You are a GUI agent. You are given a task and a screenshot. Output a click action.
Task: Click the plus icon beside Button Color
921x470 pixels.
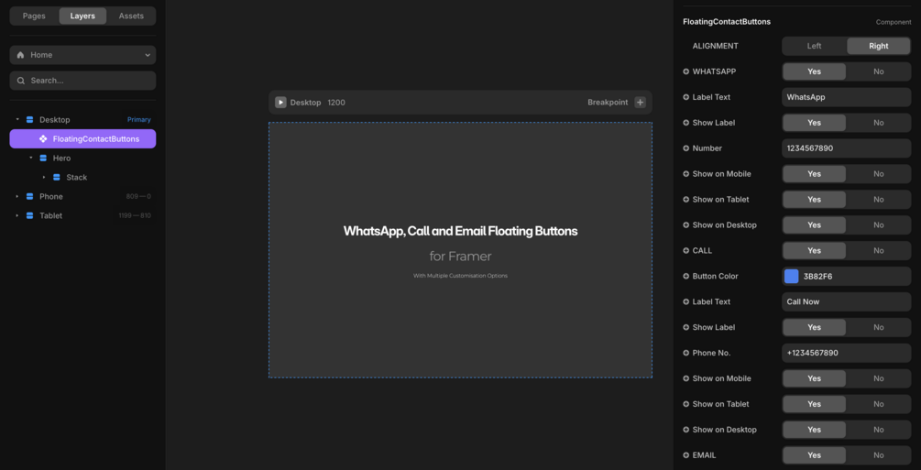pyautogui.click(x=686, y=276)
